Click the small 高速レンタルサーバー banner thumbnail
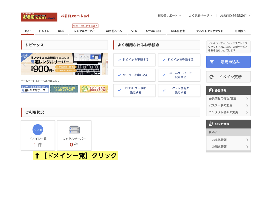 pyautogui.click(x=35, y=89)
